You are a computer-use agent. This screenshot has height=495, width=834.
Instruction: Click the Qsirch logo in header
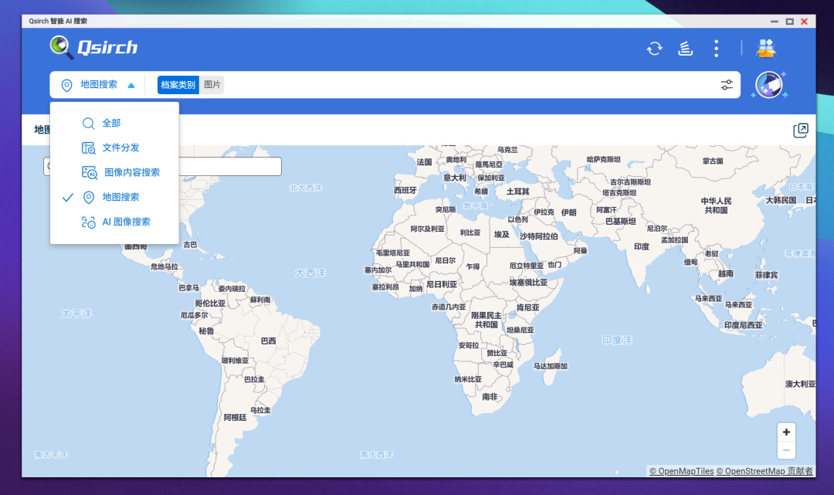pyautogui.click(x=93, y=47)
